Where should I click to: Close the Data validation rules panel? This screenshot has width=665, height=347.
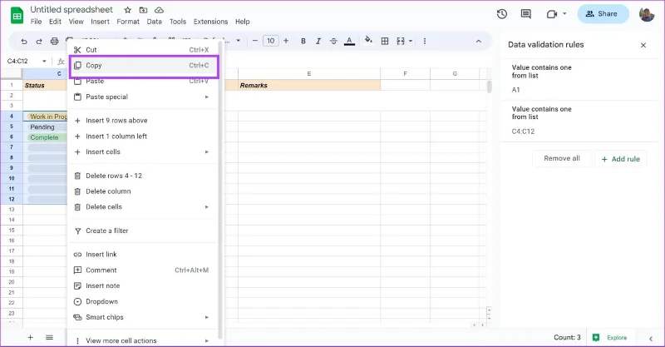click(643, 45)
